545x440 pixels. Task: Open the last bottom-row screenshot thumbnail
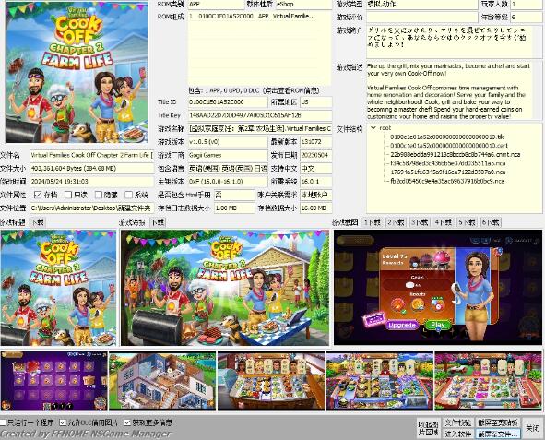(x=488, y=381)
